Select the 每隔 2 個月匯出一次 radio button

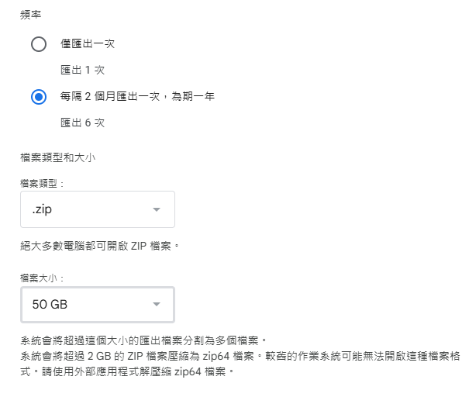pyautogui.click(x=39, y=97)
